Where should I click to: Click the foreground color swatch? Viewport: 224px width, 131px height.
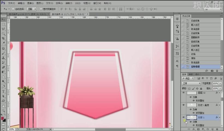2,118
